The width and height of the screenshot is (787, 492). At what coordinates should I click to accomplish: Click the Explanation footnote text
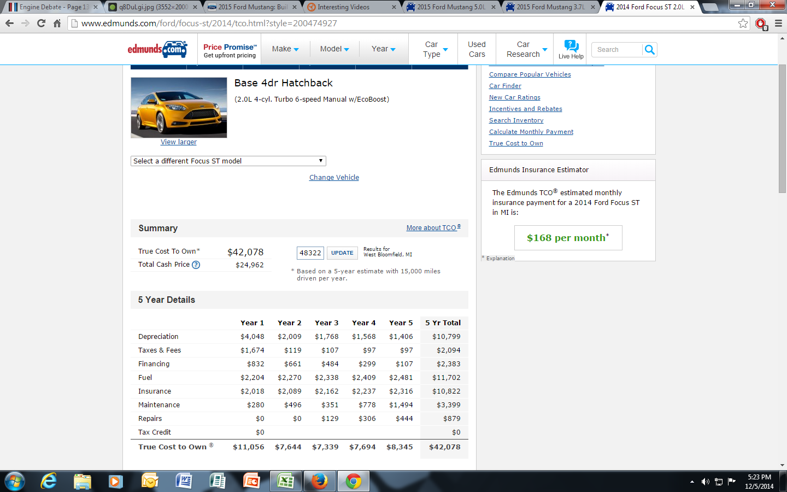click(500, 258)
